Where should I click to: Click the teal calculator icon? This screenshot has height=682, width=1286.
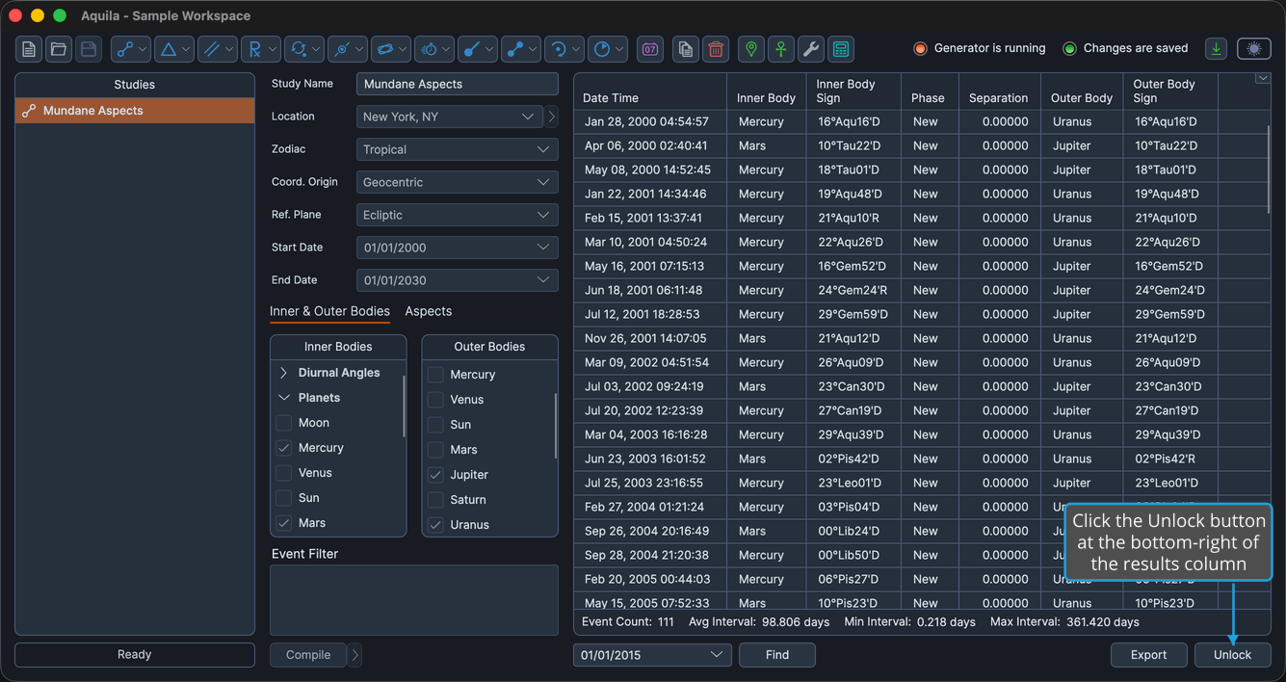click(x=841, y=49)
